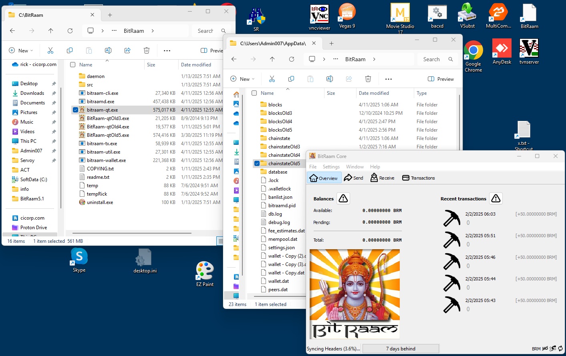
Task: Select bitraamd.exe in C:\BitRaam window
Action: [x=101, y=101]
